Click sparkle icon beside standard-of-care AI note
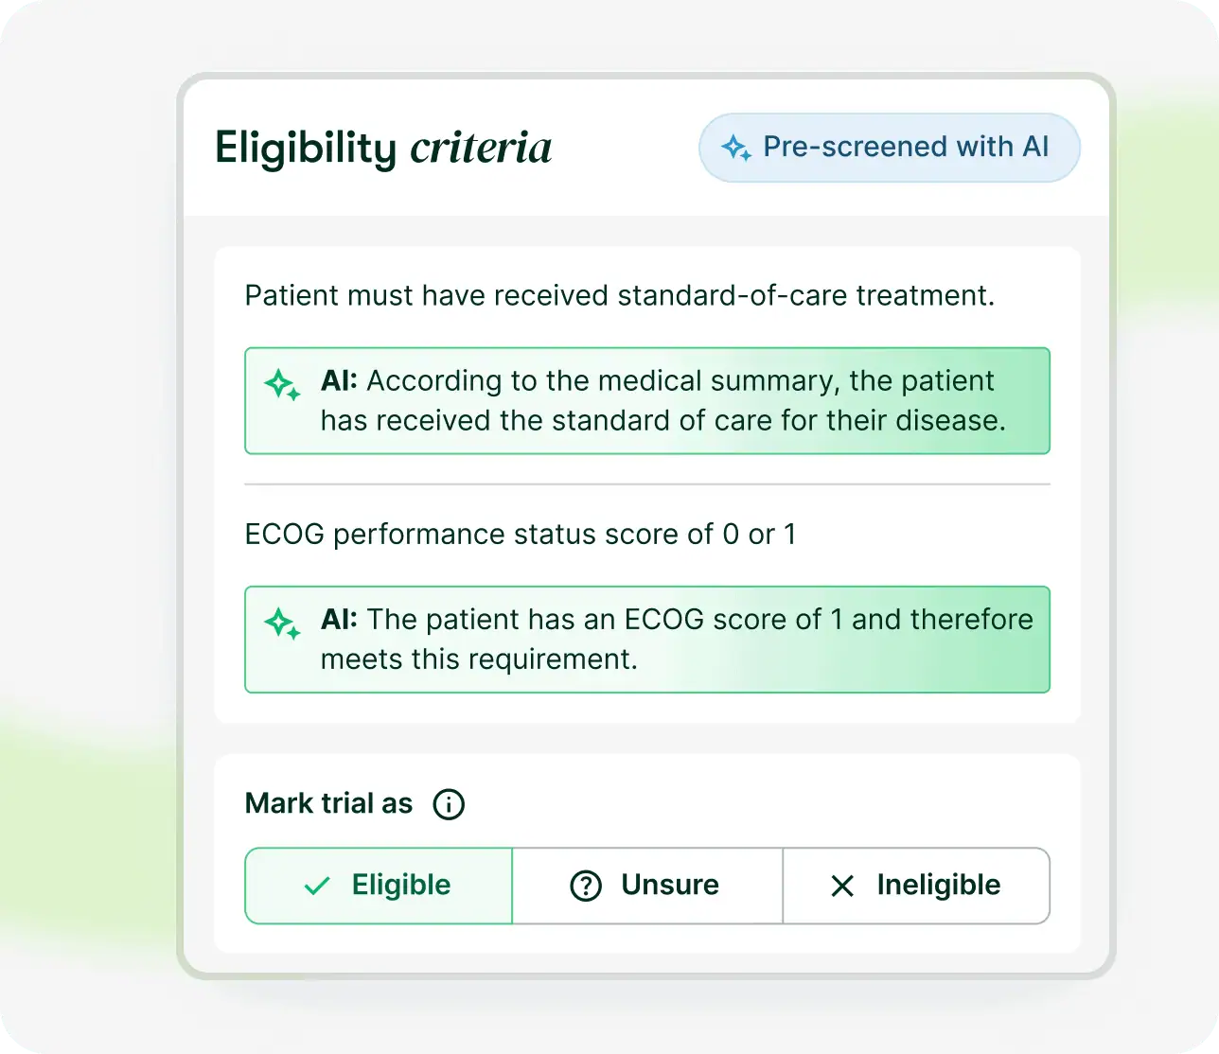This screenshot has height=1054, width=1219. pos(282,384)
